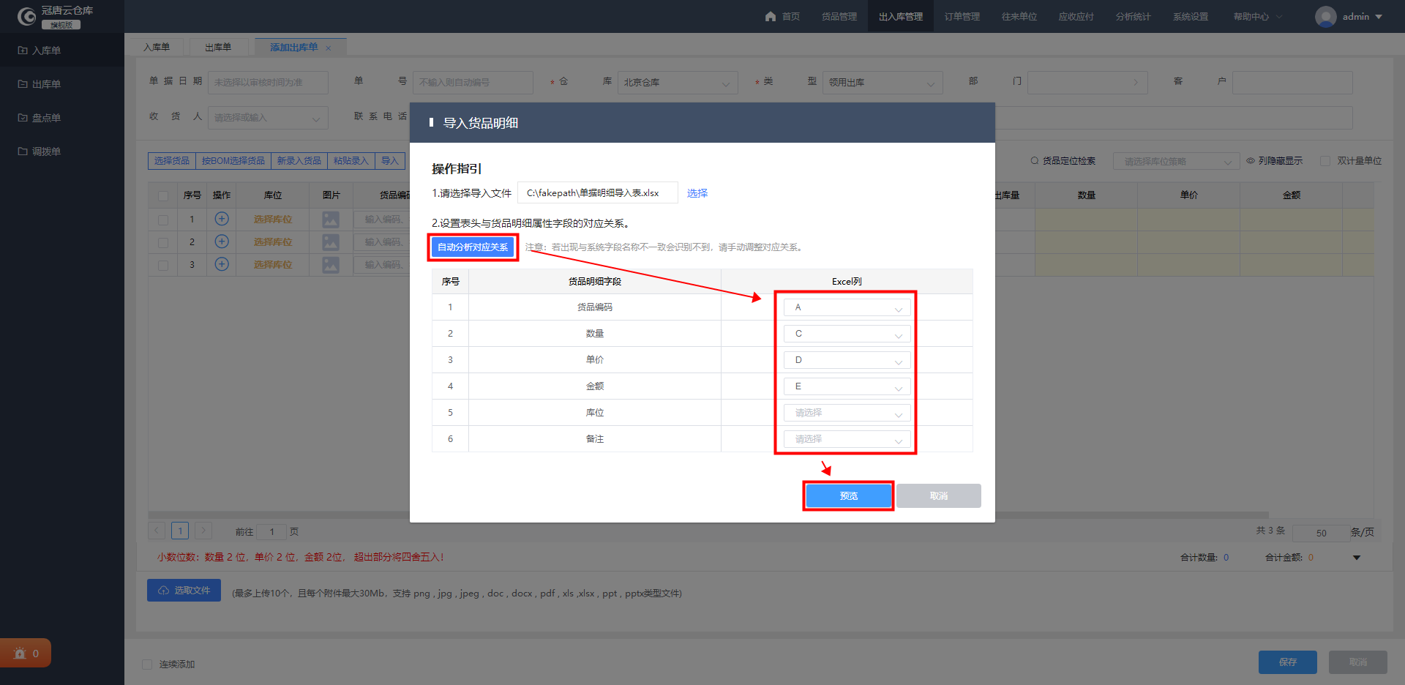Click the 出库单 sidebar icon
Viewport: 1405px width, 685px height.
[x=23, y=84]
